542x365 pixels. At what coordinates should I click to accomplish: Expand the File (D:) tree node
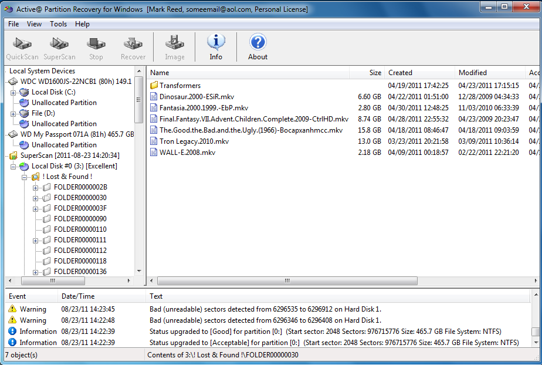coord(13,114)
